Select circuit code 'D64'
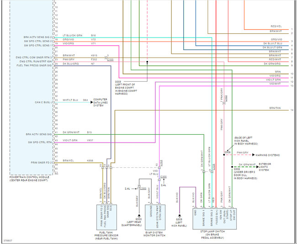Viewport: 297px width, 244px height. pyautogui.click(x=85, y=100)
